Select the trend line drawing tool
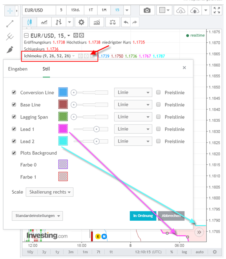This screenshot has height=259, width=226. click(10, 24)
